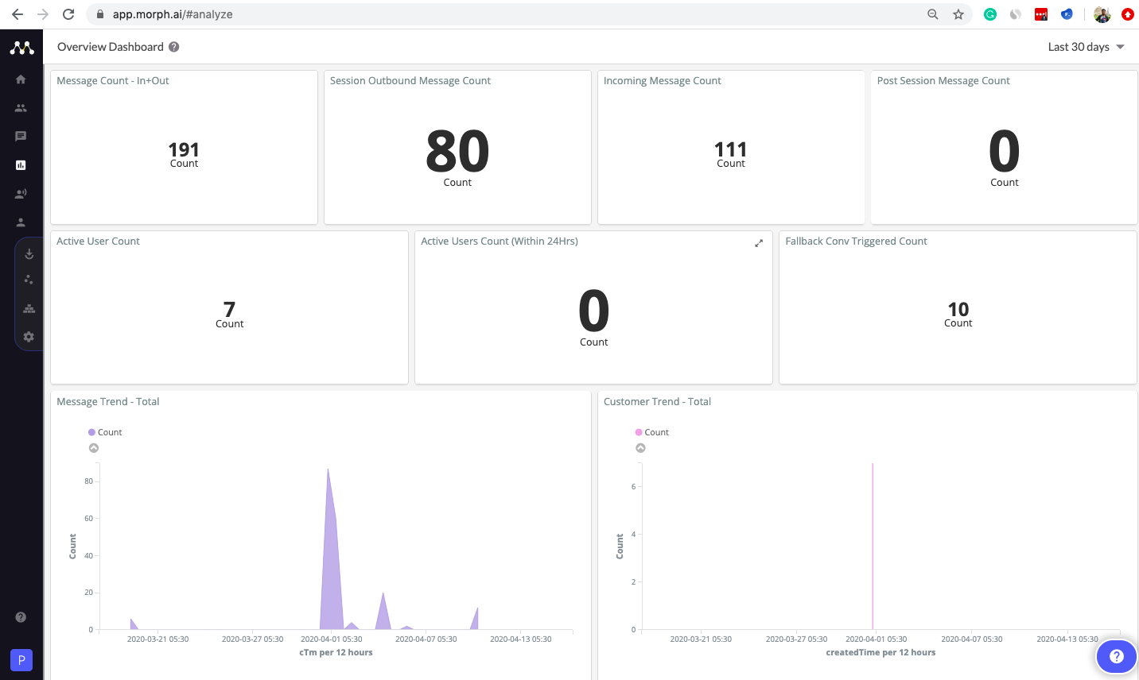Collapse the Customer Trend legend toggle
Viewport: 1139px width, 680px height.
click(x=641, y=448)
